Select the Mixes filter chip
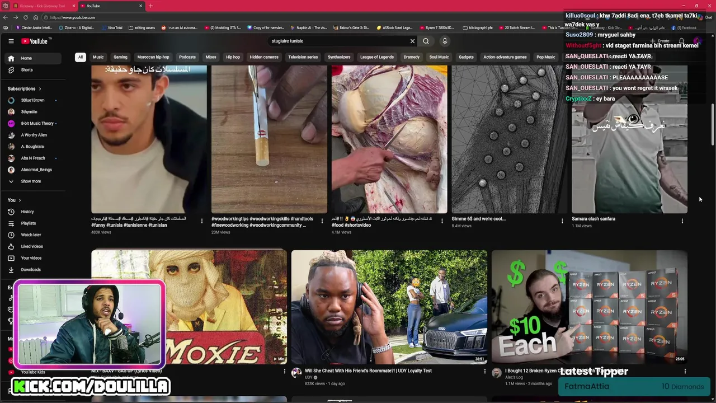 [x=211, y=57]
